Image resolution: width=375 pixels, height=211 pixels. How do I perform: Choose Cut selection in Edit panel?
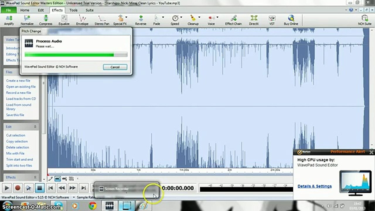tap(16, 135)
